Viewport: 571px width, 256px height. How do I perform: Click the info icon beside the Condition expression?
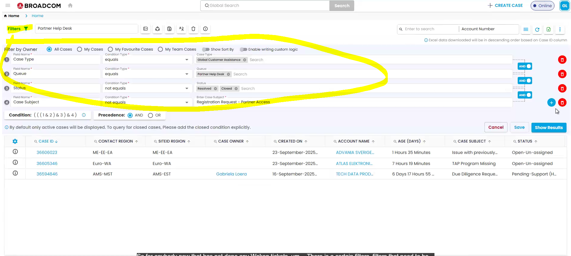[x=84, y=115]
